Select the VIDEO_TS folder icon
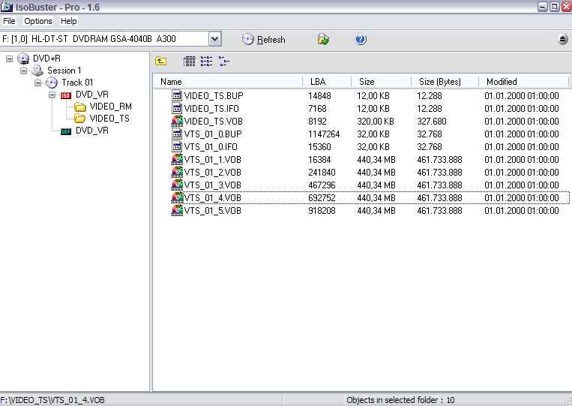The image size is (572, 406). click(x=80, y=119)
